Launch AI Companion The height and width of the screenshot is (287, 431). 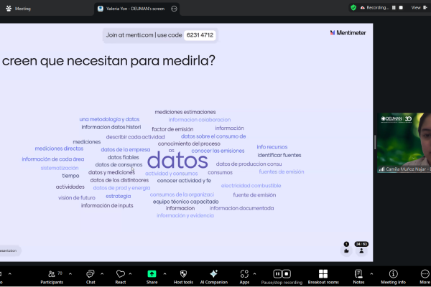pyautogui.click(x=213, y=277)
